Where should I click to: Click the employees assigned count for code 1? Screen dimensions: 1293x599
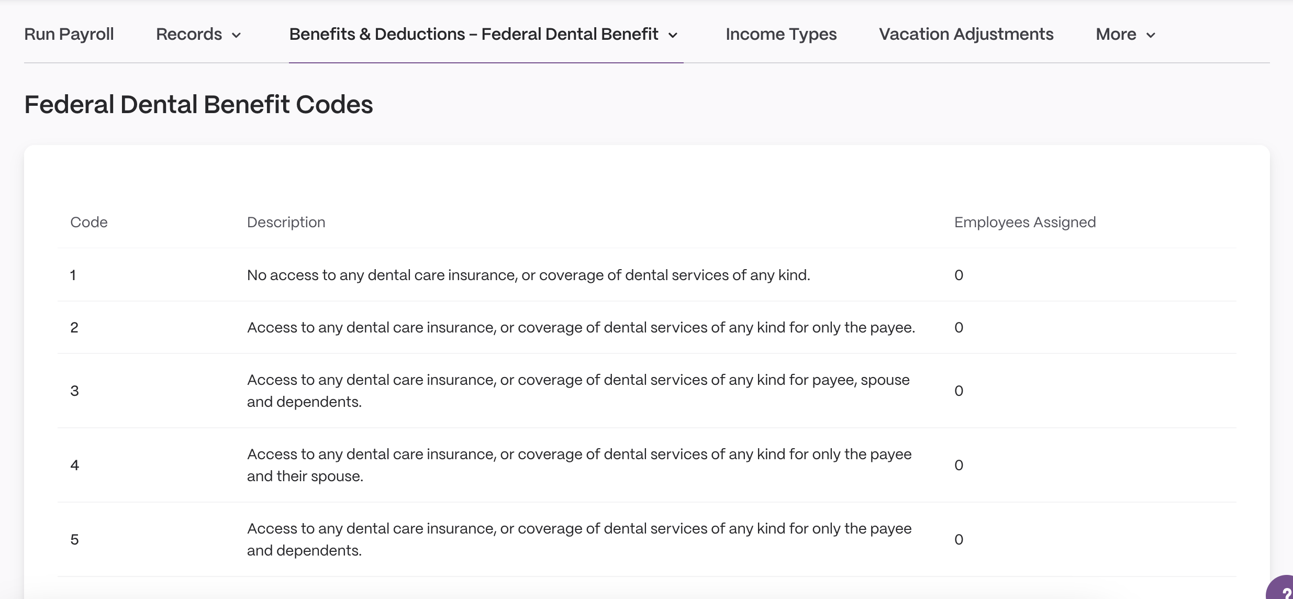click(x=959, y=275)
